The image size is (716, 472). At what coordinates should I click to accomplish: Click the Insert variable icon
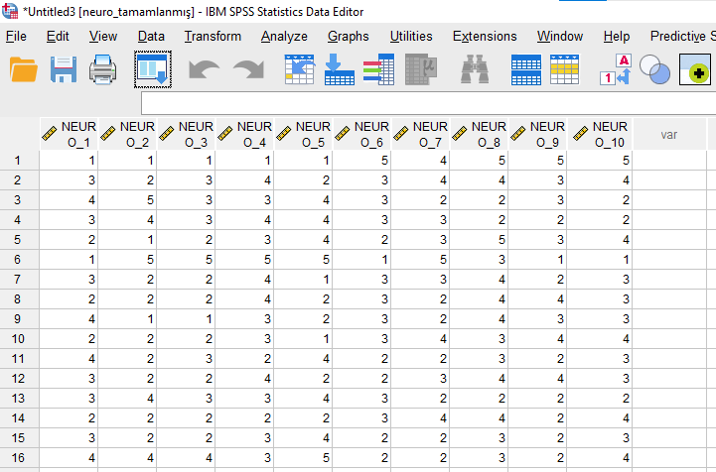564,69
